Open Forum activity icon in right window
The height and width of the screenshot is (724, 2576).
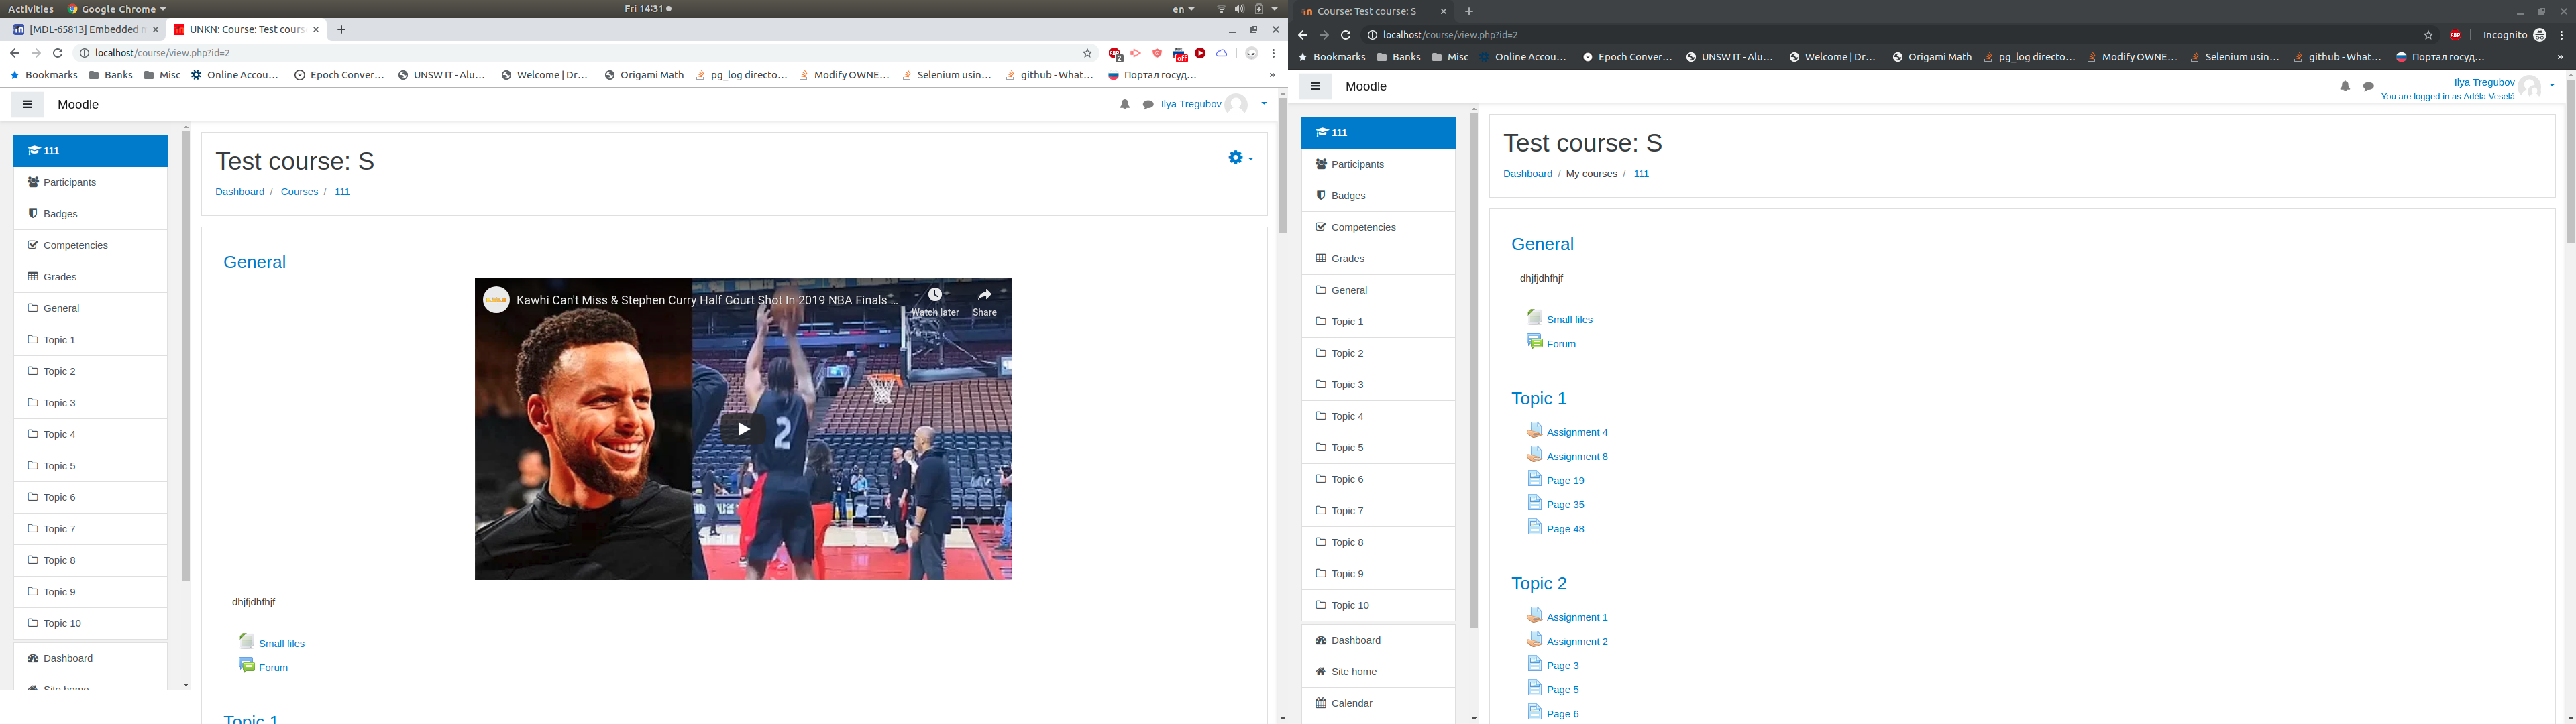pyautogui.click(x=1534, y=341)
